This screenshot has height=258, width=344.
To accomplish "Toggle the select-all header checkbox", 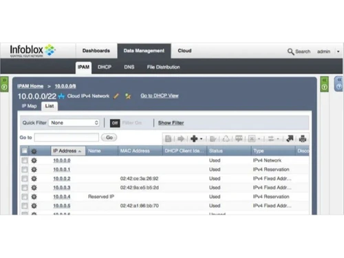I will tap(24, 151).
